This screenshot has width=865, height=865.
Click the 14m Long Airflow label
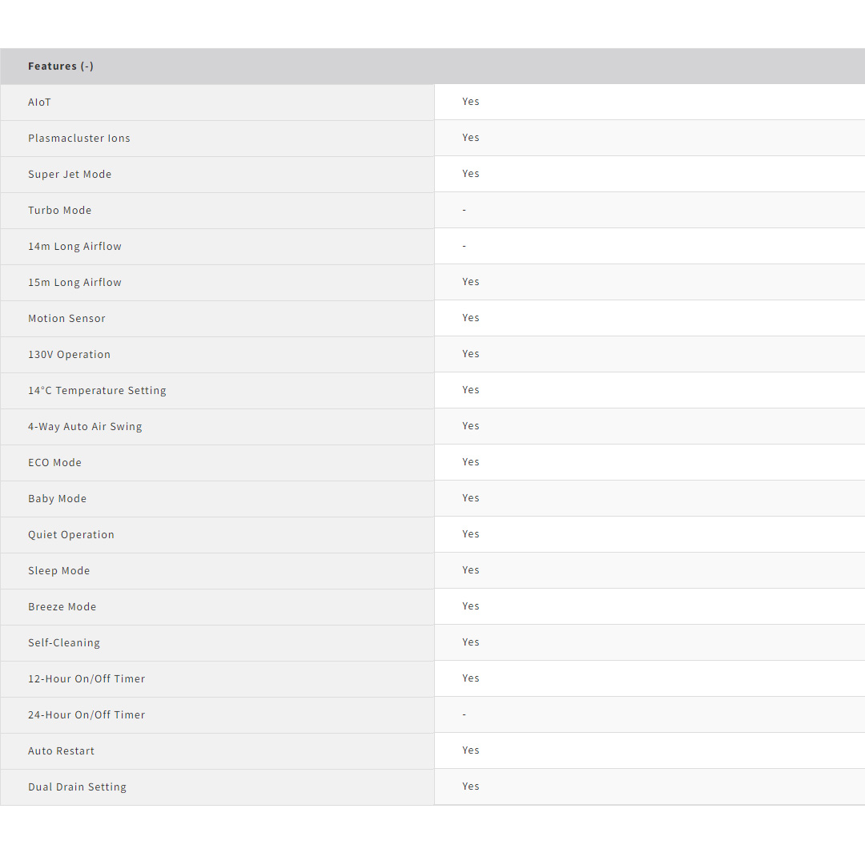click(x=74, y=247)
